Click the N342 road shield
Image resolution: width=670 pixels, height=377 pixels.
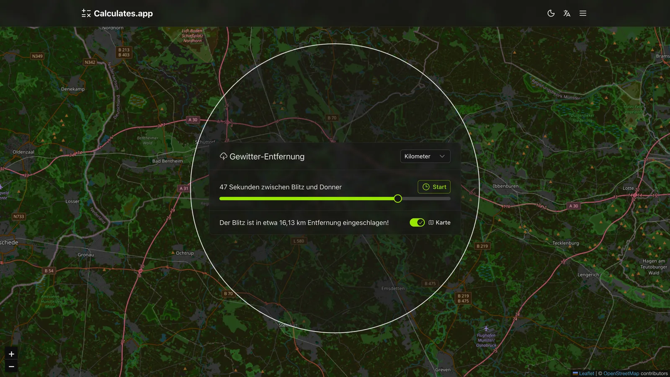click(x=90, y=62)
